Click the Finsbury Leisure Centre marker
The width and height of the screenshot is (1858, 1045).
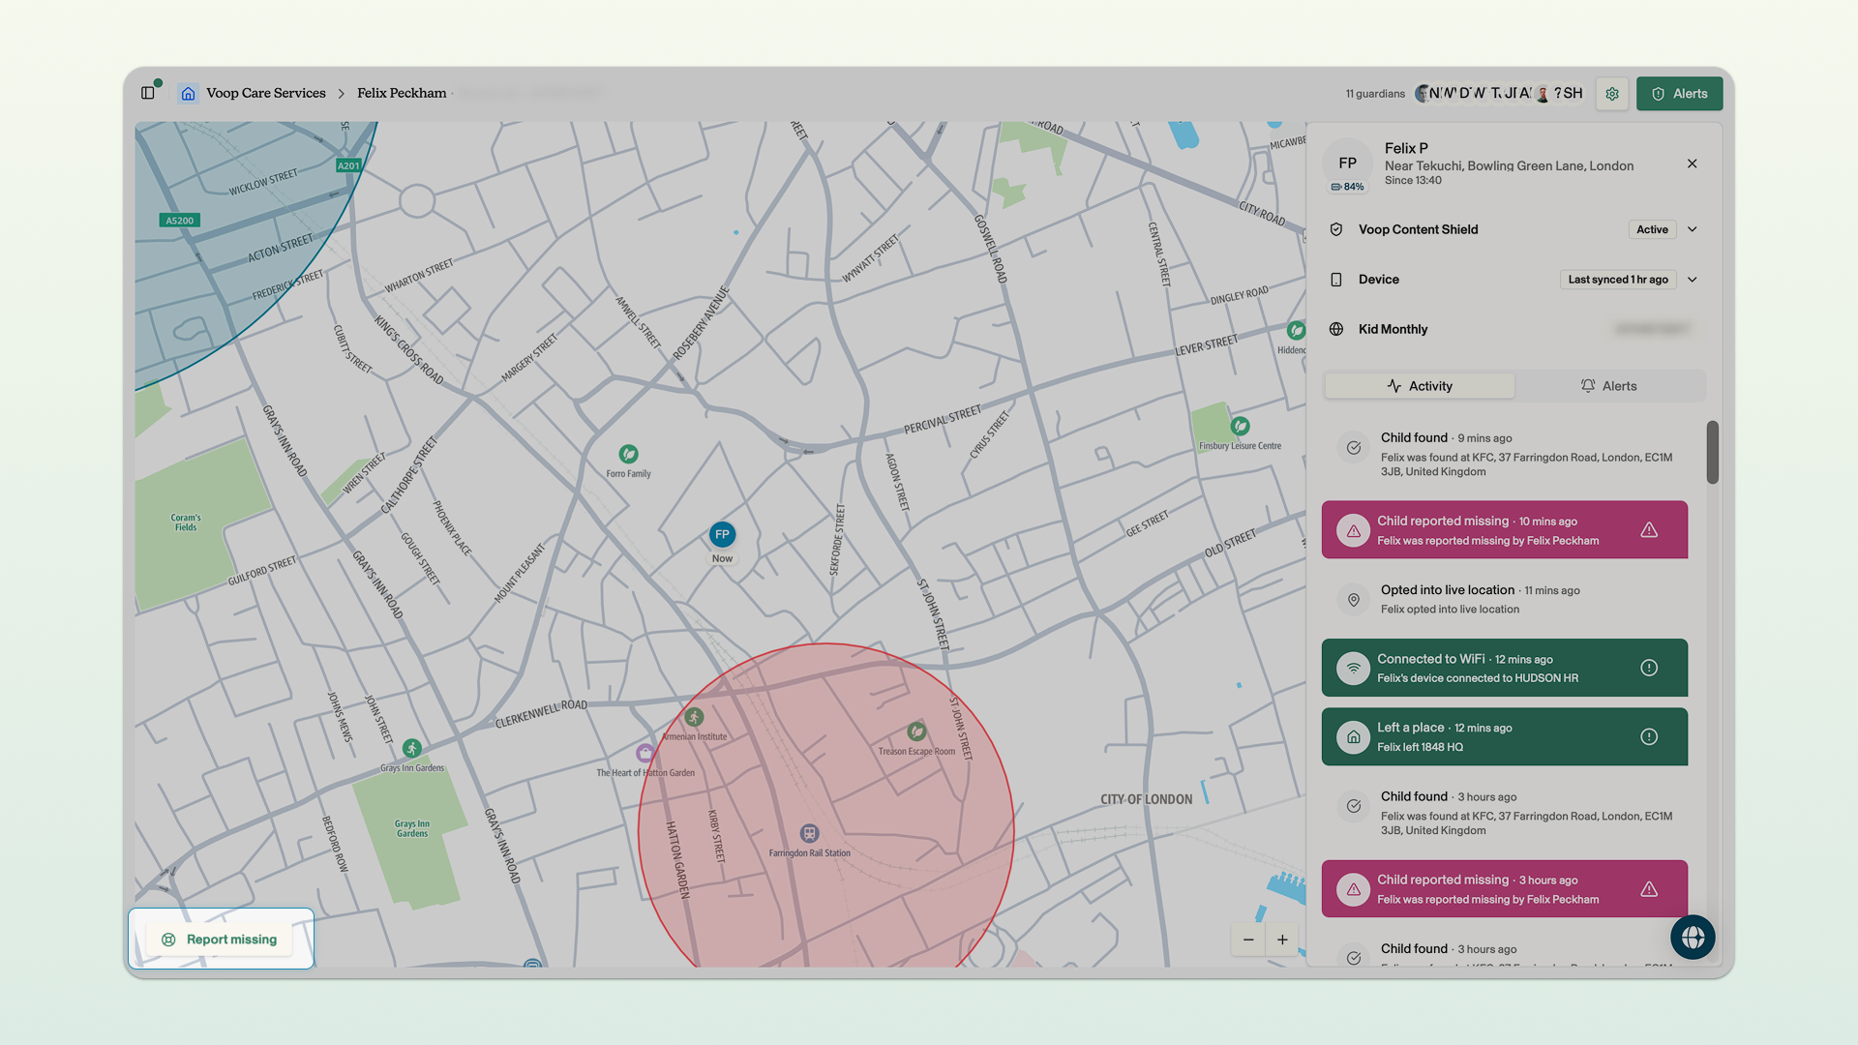1240,426
